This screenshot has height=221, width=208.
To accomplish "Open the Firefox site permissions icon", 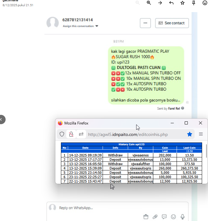I will pos(81,134).
